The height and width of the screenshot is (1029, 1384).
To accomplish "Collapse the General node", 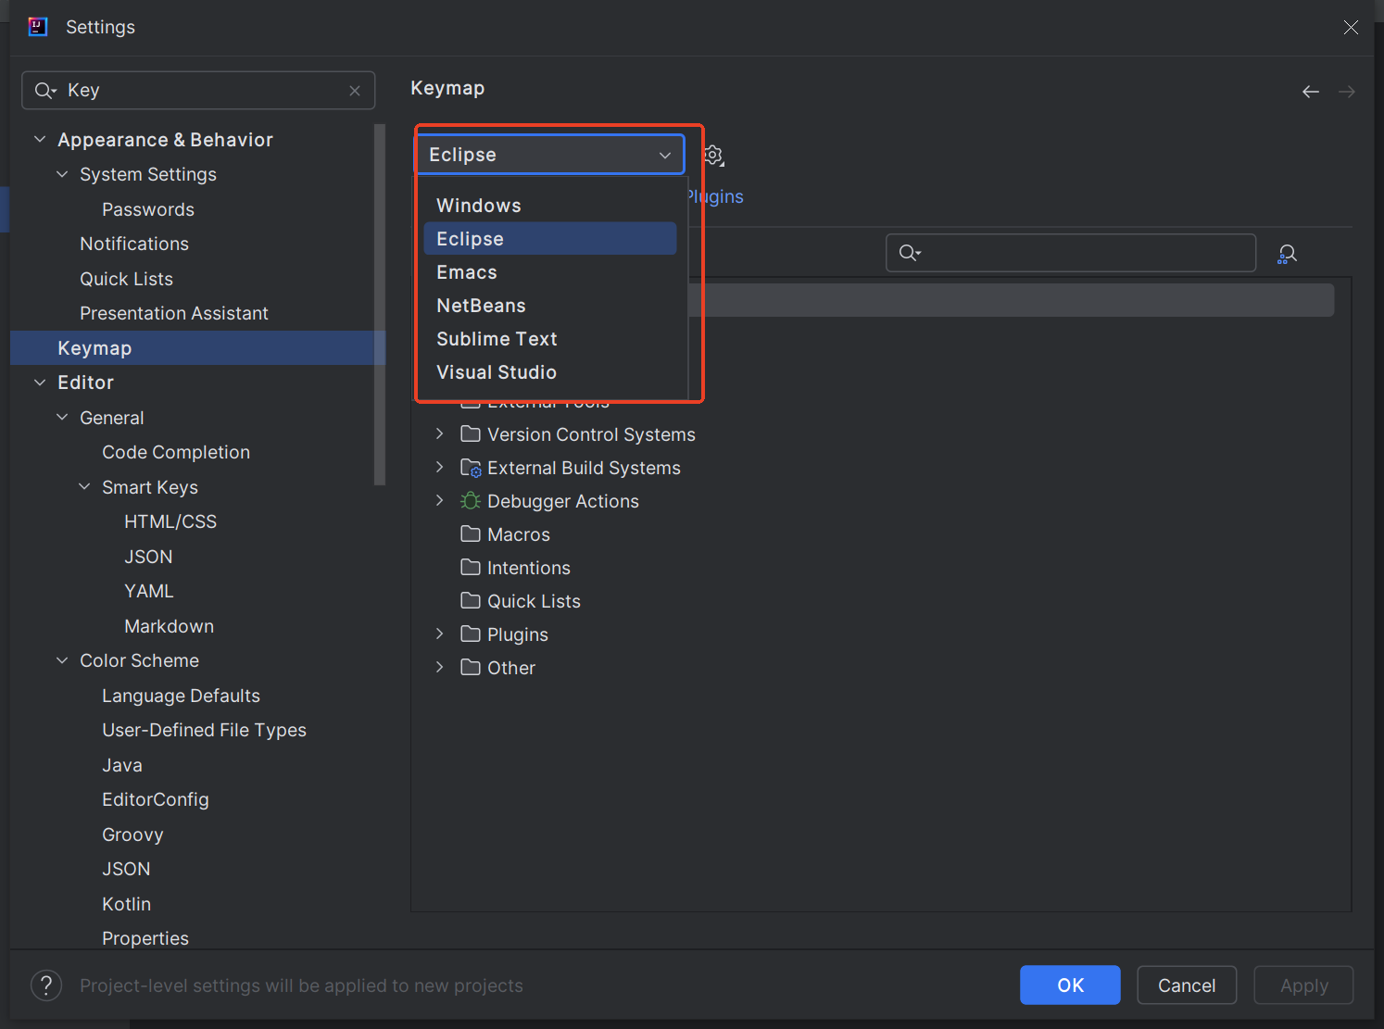I will (x=62, y=418).
